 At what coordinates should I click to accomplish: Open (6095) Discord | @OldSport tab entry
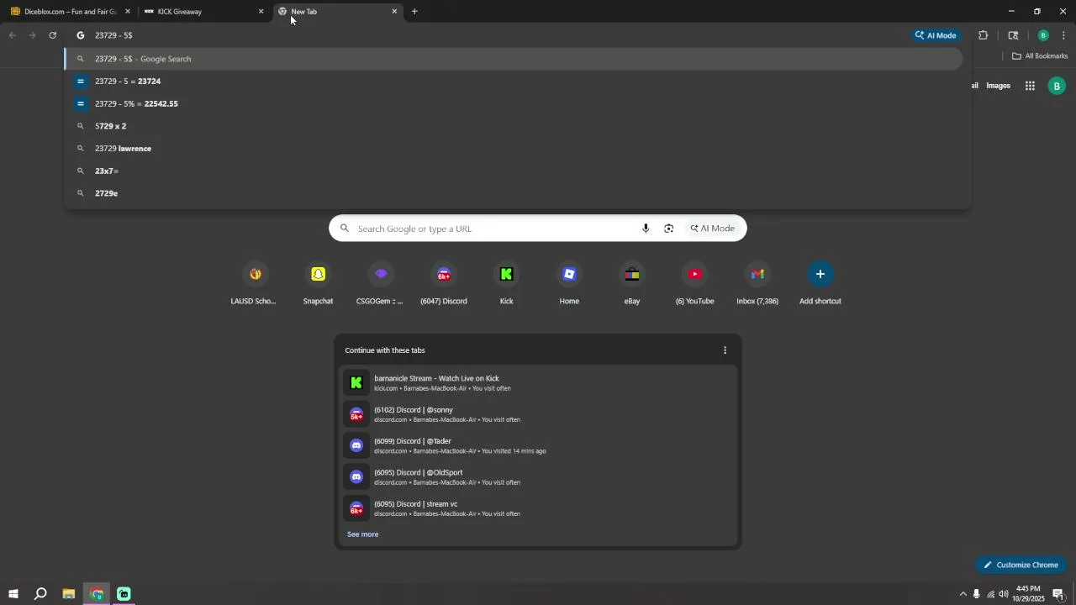coord(538,477)
